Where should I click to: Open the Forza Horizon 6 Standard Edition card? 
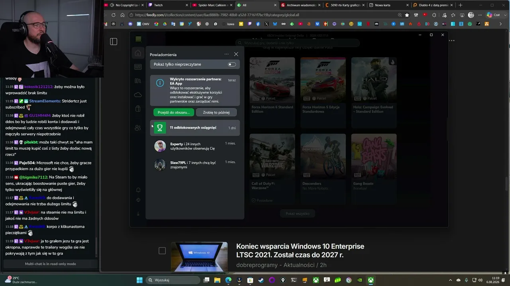[273, 92]
